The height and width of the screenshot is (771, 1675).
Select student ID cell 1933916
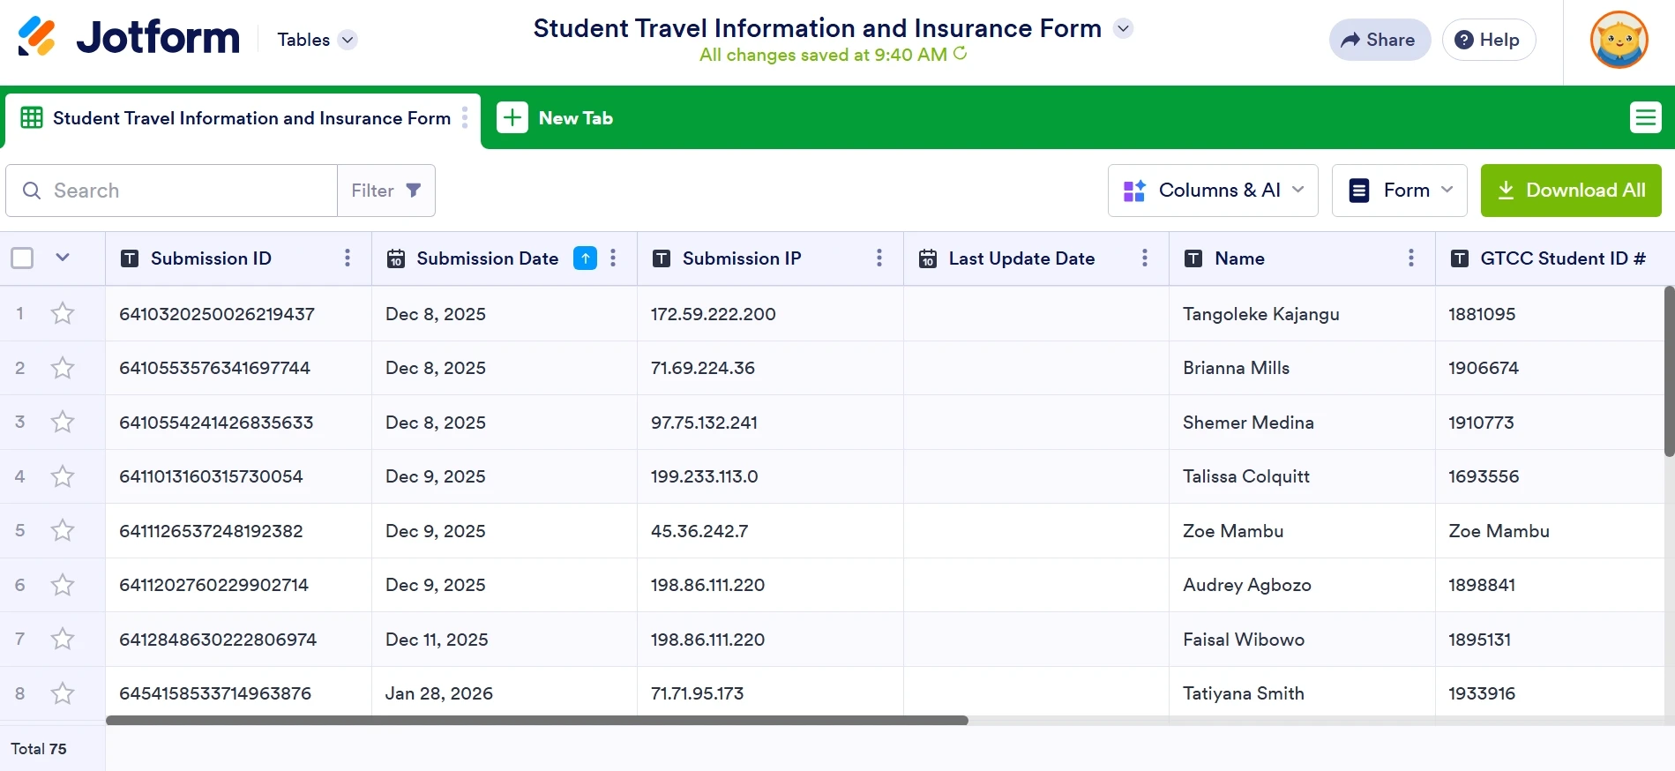click(x=1550, y=693)
